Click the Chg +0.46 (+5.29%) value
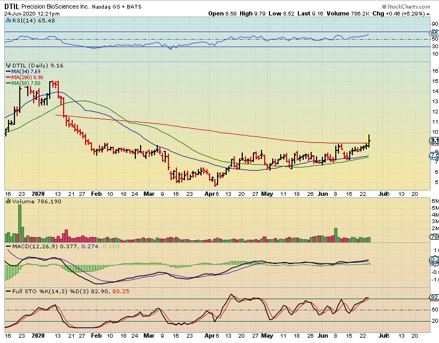Image resolution: width=439 pixels, height=343 pixels. [399, 13]
